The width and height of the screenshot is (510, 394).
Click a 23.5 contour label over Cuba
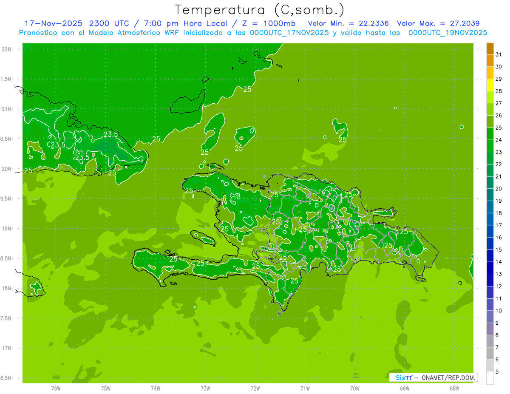[111, 134]
